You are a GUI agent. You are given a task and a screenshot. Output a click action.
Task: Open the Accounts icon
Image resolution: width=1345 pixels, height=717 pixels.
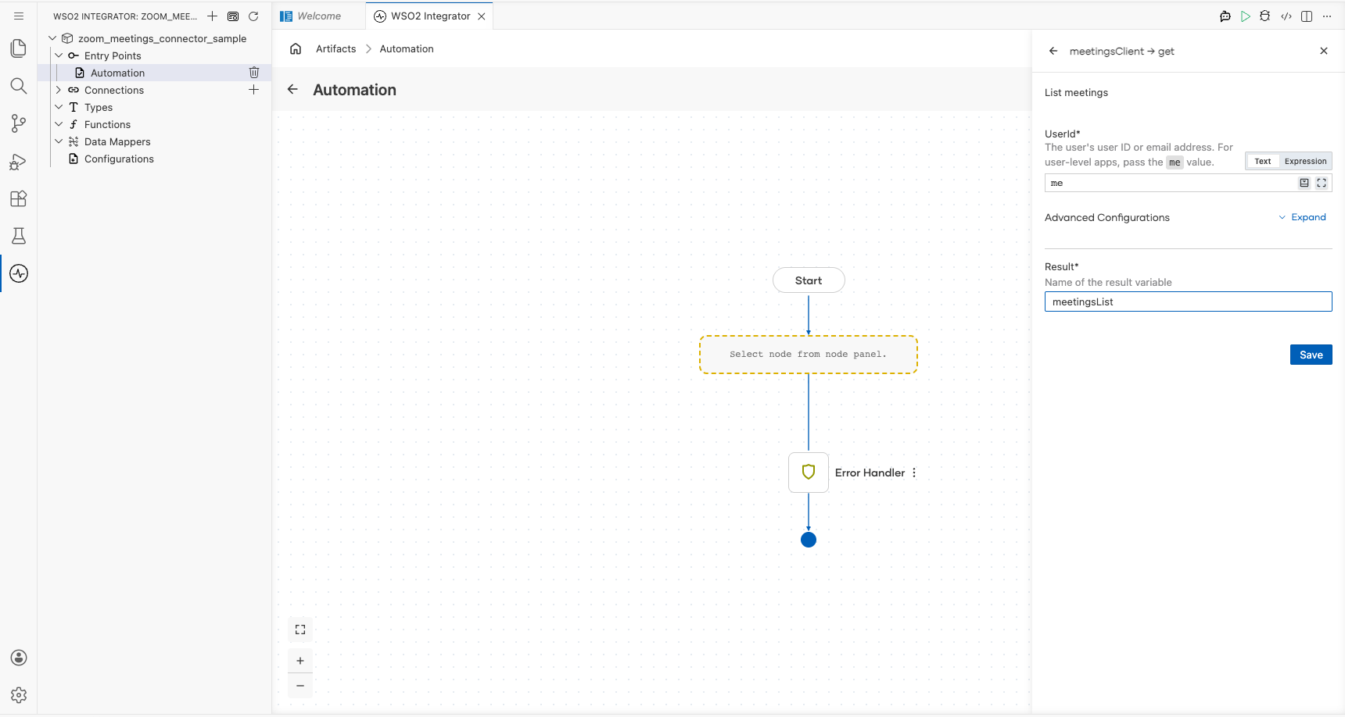(x=19, y=658)
